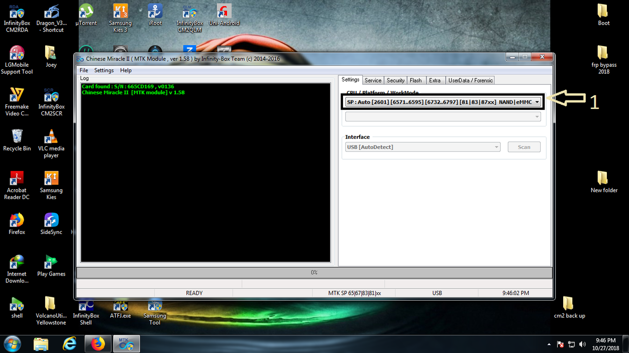
Task: Switch to UserData / Forensic tab
Action: pyautogui.click(x=470, y=80)
